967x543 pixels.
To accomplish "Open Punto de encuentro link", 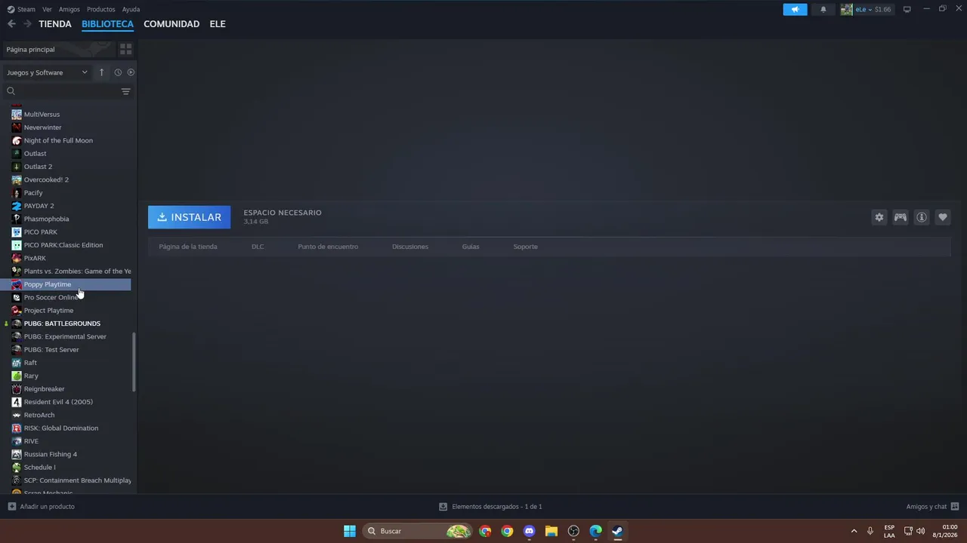I will tap(328, 247).
